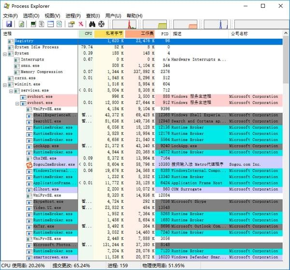Sort by the CPU column header
This screenshot has width=290, height=270.
coord(88,34)
